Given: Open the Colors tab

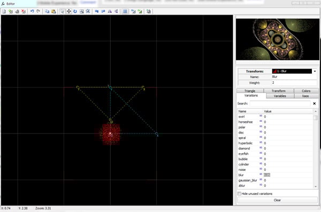Looking at the screenshot, I should 306,91.
